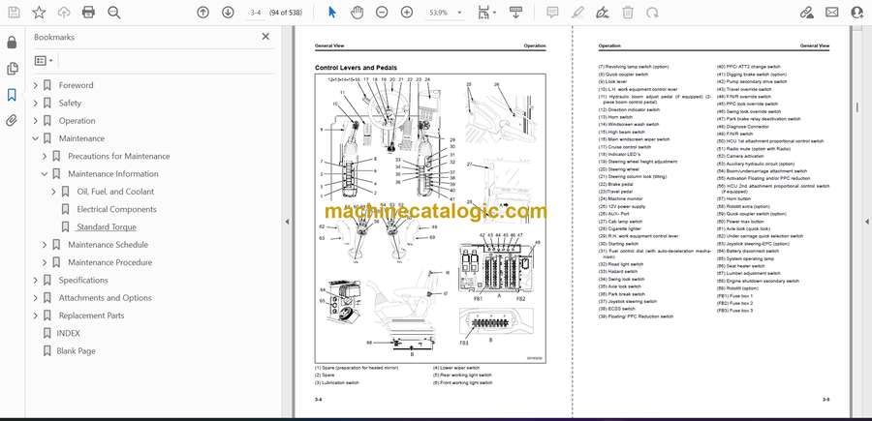
Task: Activate the hand pan tool
Action: [357, 13]
